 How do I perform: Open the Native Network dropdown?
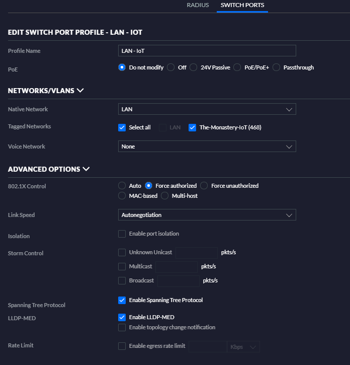coord(207,109)
